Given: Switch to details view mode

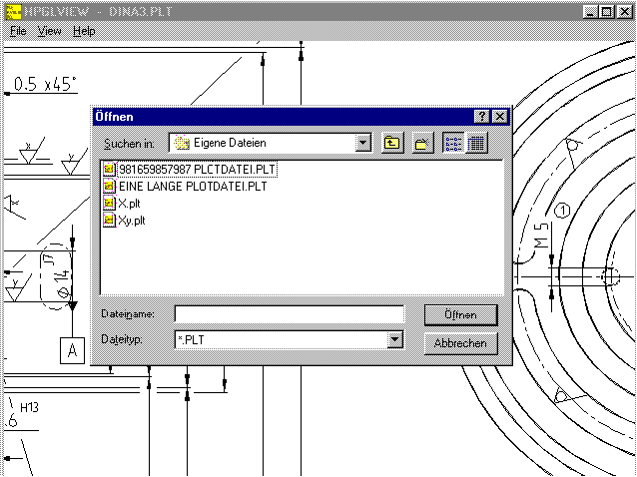Looking at the screenshot, I should point(476,144).
